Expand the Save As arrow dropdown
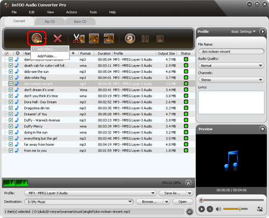The image size is (269, 218). pos(189,193)
